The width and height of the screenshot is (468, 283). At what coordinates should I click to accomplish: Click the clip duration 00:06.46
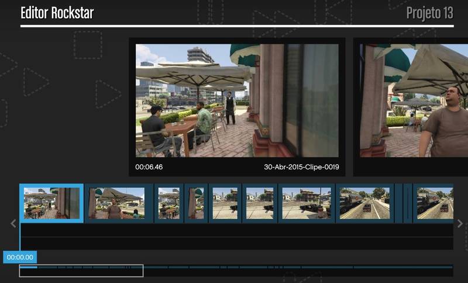tap(149, 167)
